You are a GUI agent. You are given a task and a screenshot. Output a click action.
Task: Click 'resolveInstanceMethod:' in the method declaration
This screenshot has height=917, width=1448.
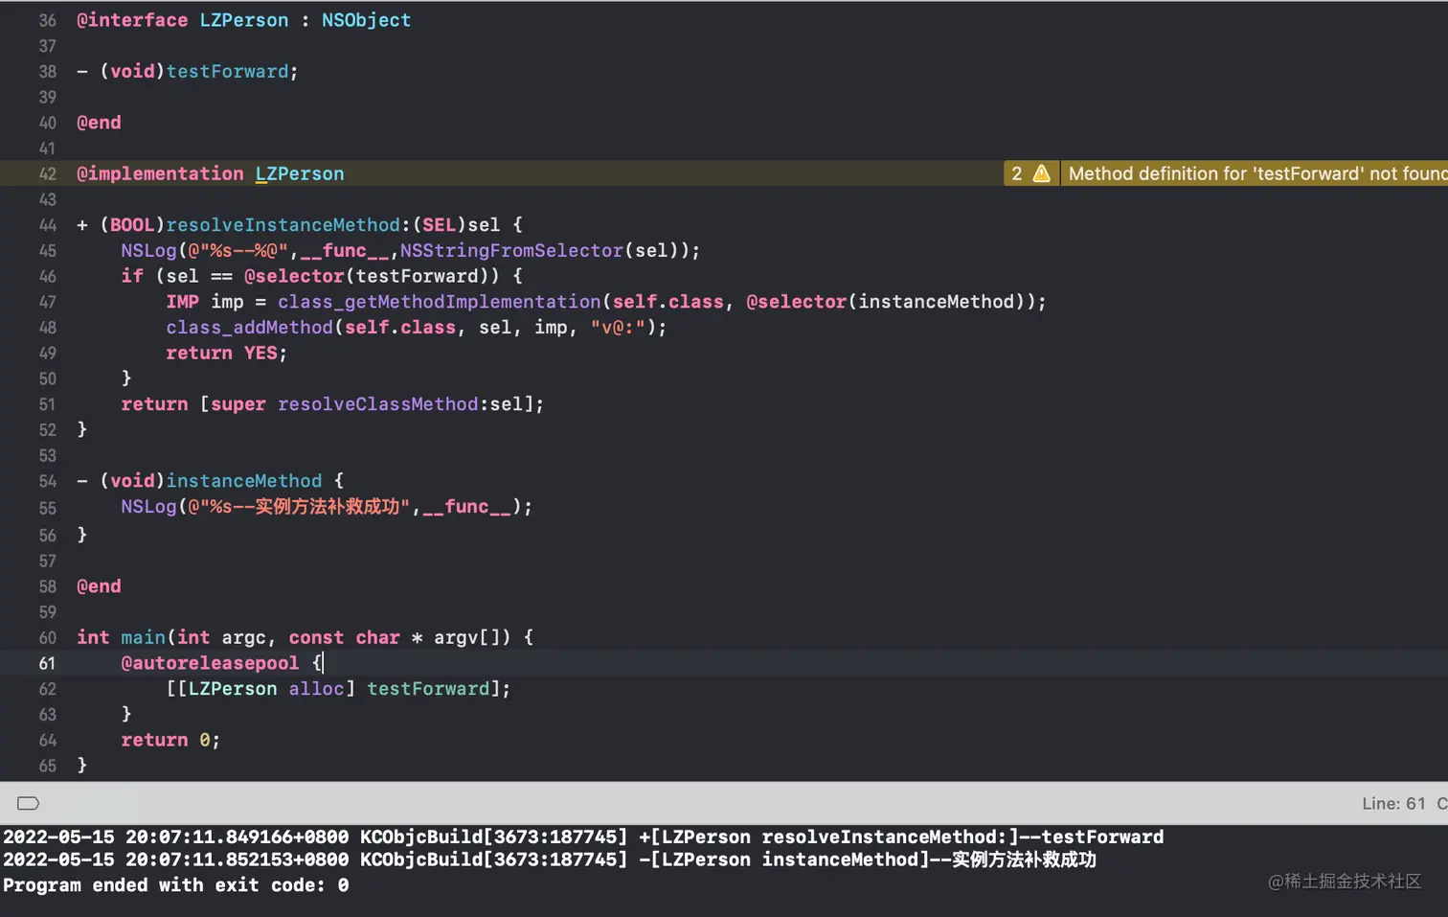click(288, 225)
